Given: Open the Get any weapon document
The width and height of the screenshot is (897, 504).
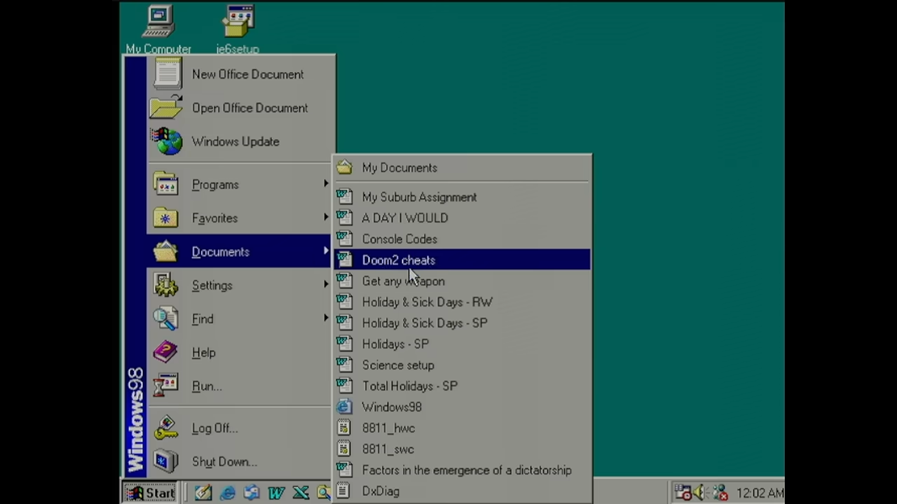Looking at the screenshot, I should [462, 281].
